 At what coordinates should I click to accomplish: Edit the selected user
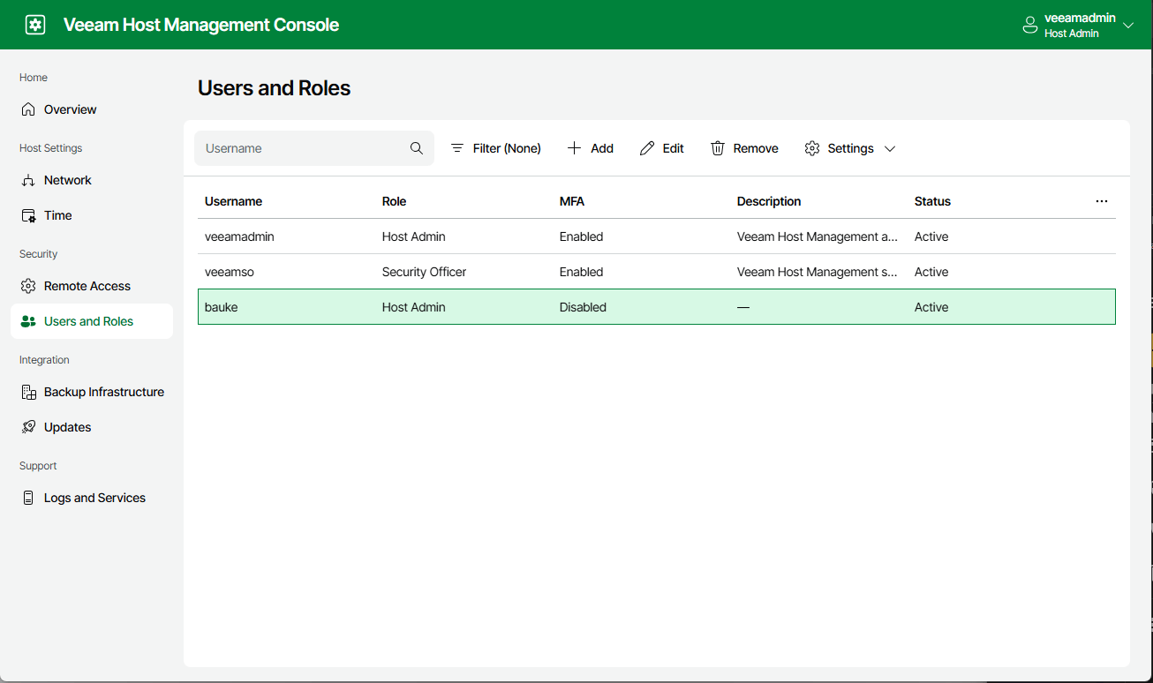tap(662, 148)
